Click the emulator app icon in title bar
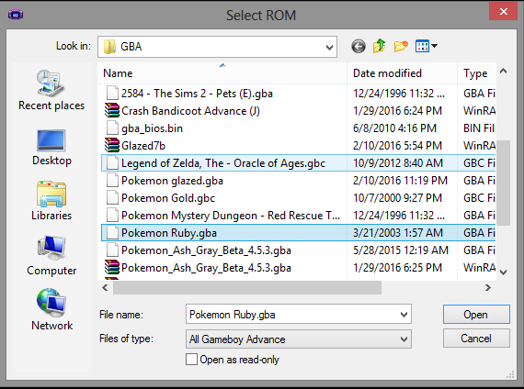 [x=16, y=15]
